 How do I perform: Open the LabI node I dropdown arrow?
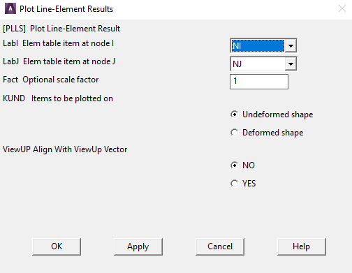[291, 45]
